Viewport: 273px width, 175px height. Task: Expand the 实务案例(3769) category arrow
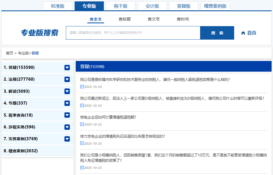[67, 139]
